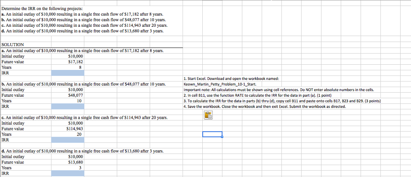Screen dimensions: 411x177
Task: Click the currently selected empty outlined cell
Action: click(x=212, y=134)
